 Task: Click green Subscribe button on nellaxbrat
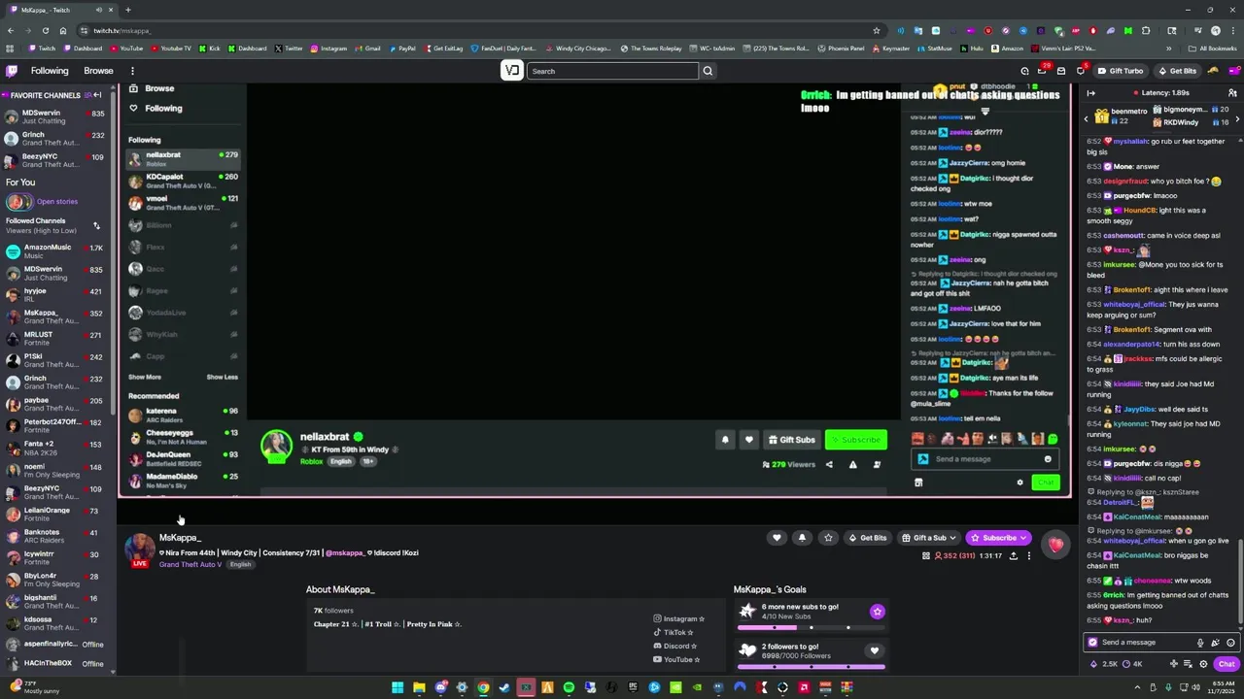click(x=856, y=440)
